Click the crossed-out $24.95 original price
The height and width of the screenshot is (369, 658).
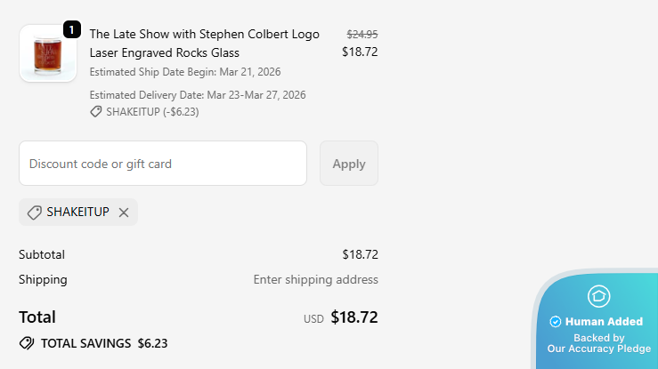pyautogui.click(x=361, y=34)
